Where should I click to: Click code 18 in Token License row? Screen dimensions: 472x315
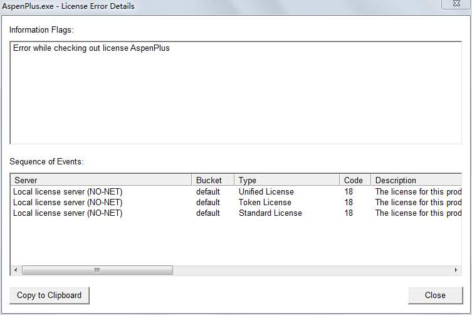click(x=349, y=202)
